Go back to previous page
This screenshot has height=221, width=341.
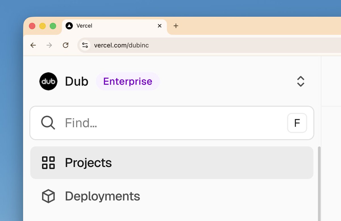[33, 45]
